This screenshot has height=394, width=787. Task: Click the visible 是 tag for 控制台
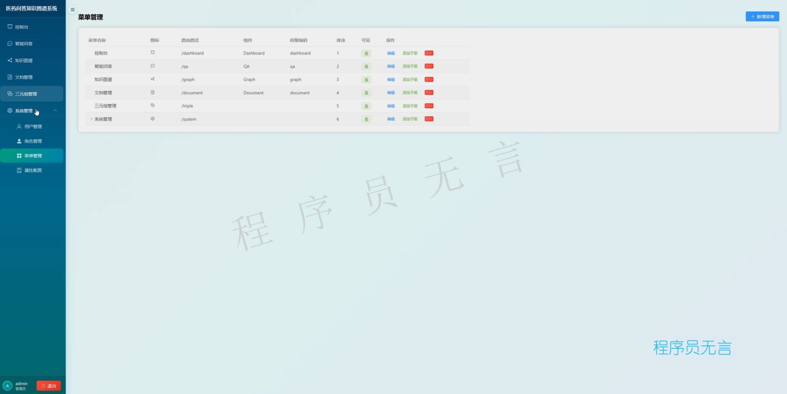(x=366, y=53)
